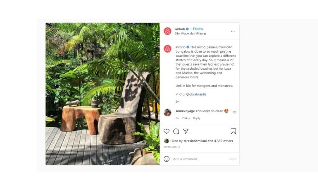Share post with the paper plane icon
This screenshot has height=185, width=318.
(186, 131)
